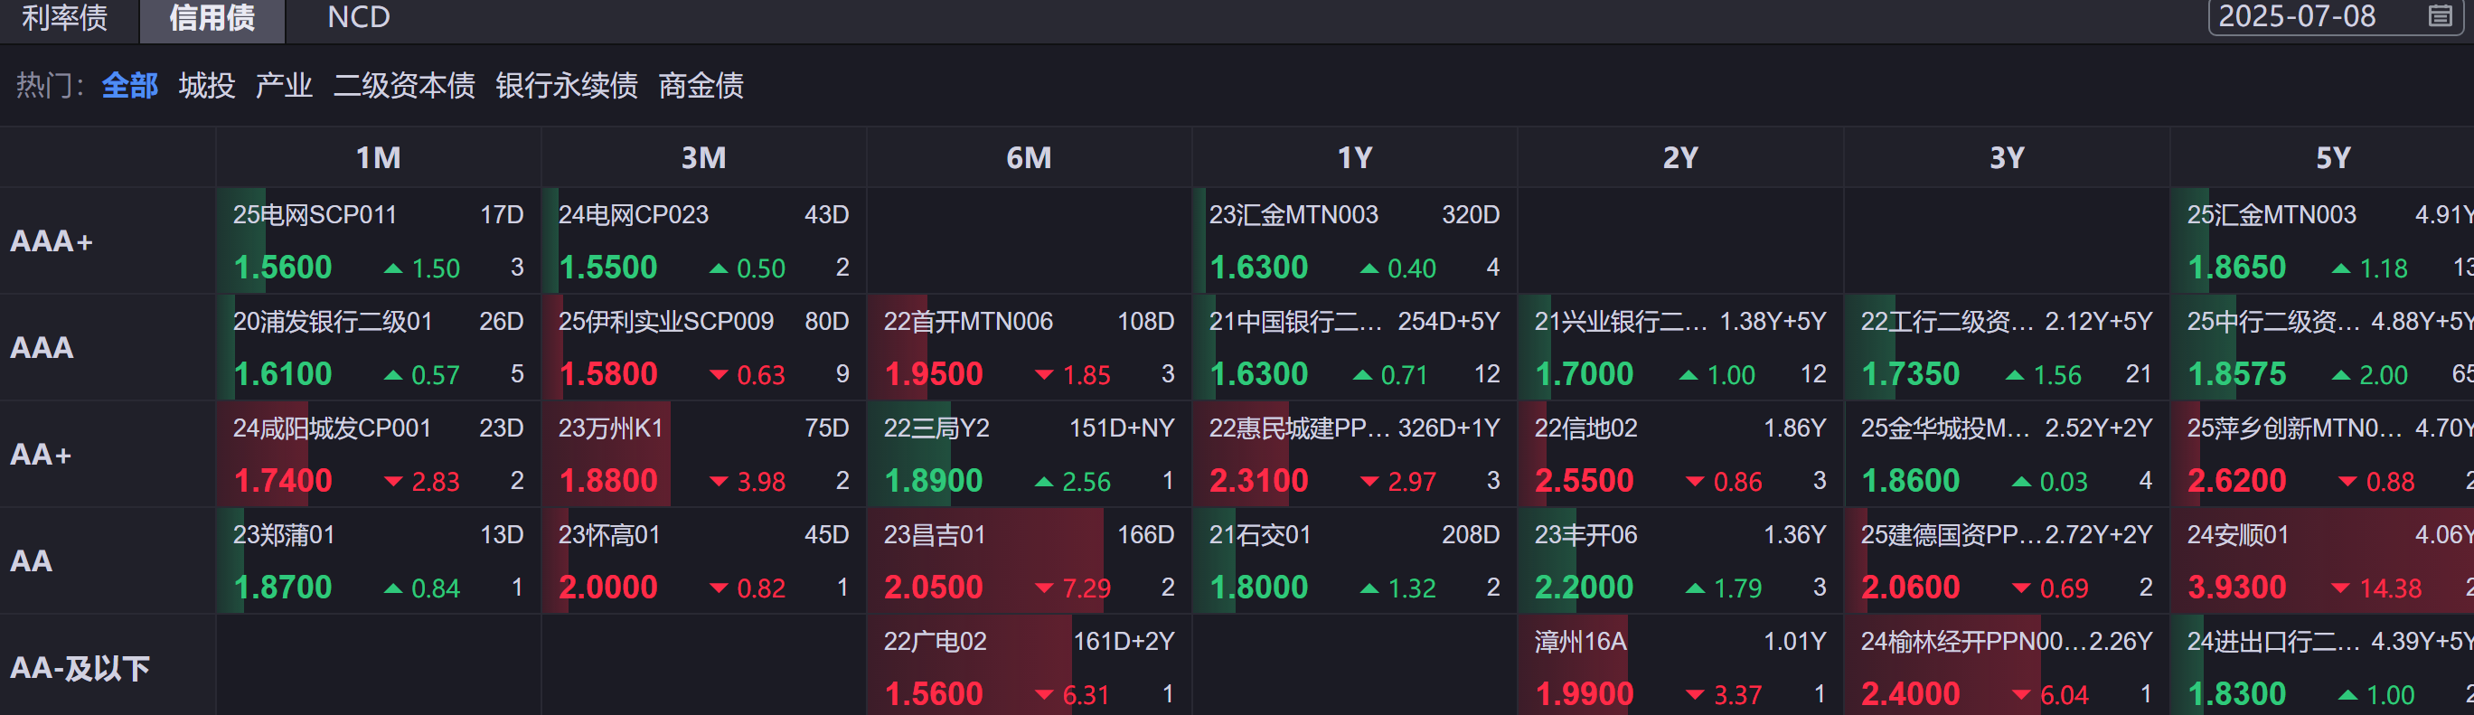Filter by 城投 category
The height and width of the screenshot is (715, 2474).
pyautogui.click(x=206, y=86)
